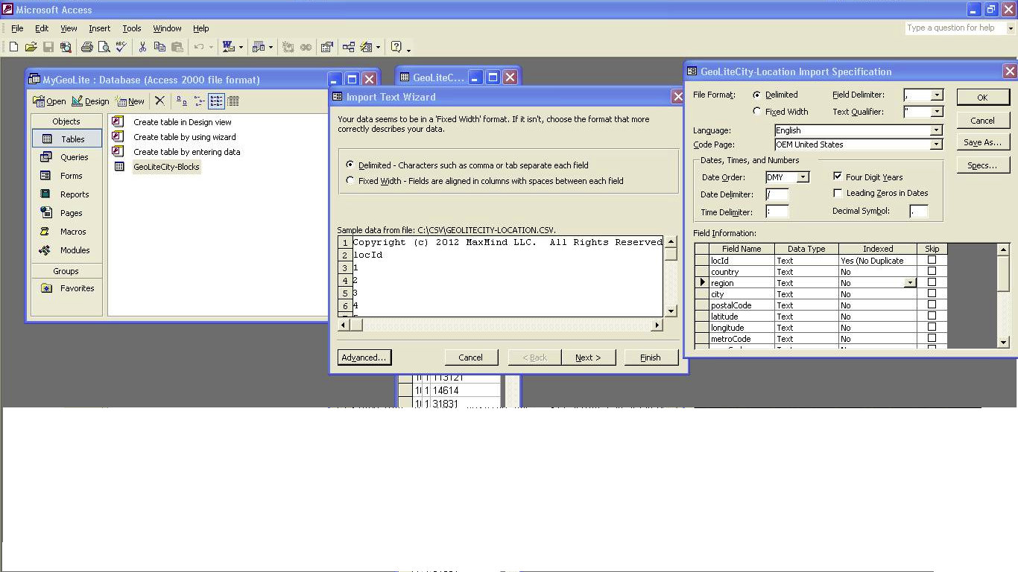Click the Delete X icon in database window
The image size is (1018, 572).
coord(159,101)
